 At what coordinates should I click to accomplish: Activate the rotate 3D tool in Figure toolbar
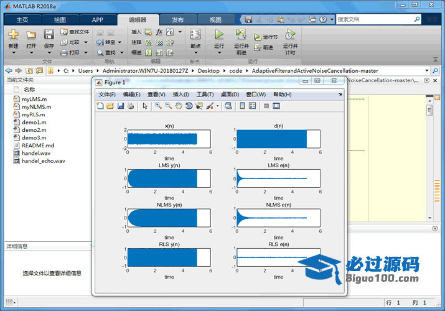(x=189, y=106)
